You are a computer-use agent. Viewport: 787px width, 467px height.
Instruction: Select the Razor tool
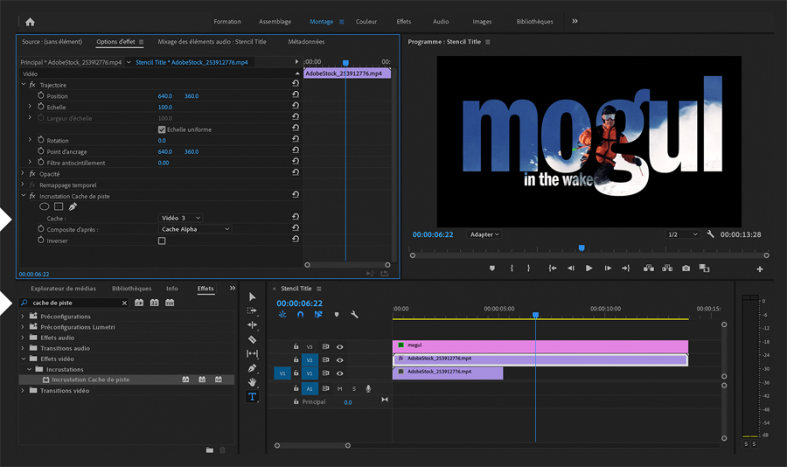[253, 338]
